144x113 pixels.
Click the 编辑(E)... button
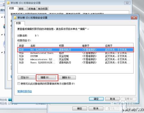[x=47, y=77]
